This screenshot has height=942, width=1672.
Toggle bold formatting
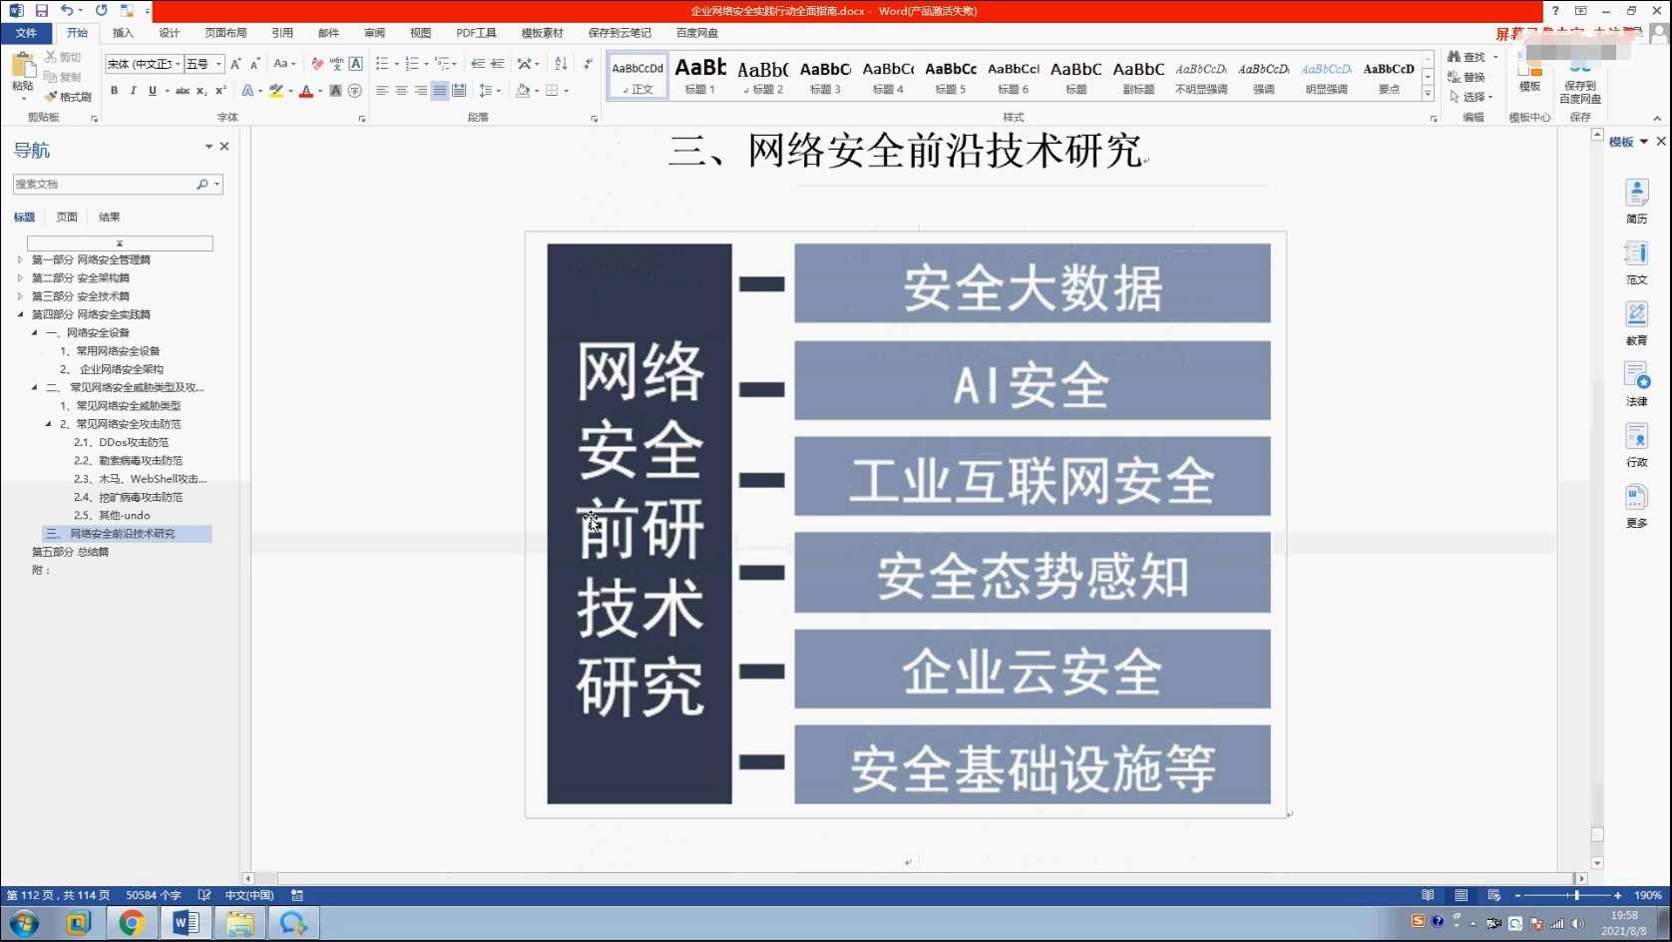[x=114, y=91]
